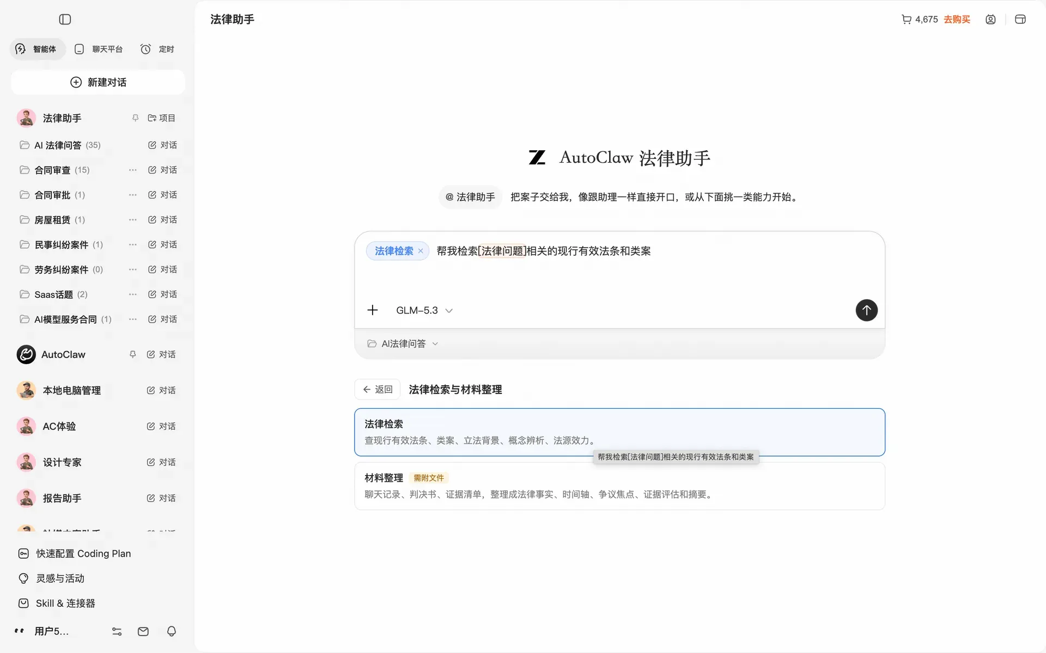Go back with 返回 button

click(378, 390)
